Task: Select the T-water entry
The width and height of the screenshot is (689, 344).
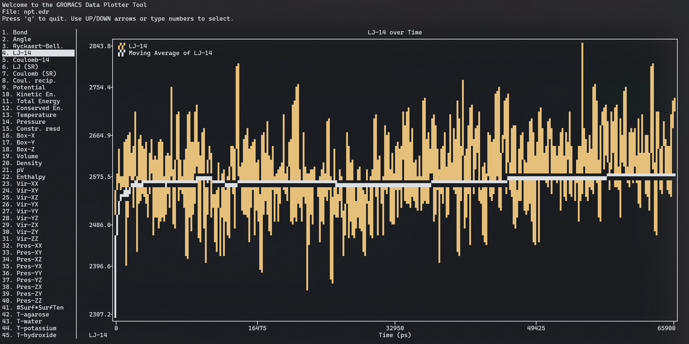Action: point(22,321)
